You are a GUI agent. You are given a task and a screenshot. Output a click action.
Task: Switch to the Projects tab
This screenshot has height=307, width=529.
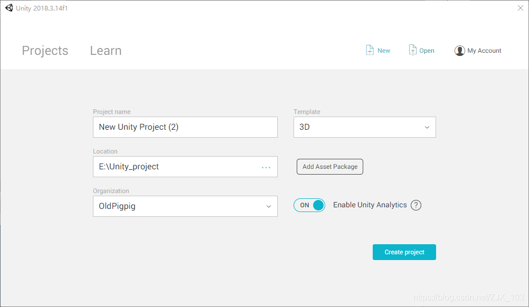pyautogui.click(x=45, y=51)
